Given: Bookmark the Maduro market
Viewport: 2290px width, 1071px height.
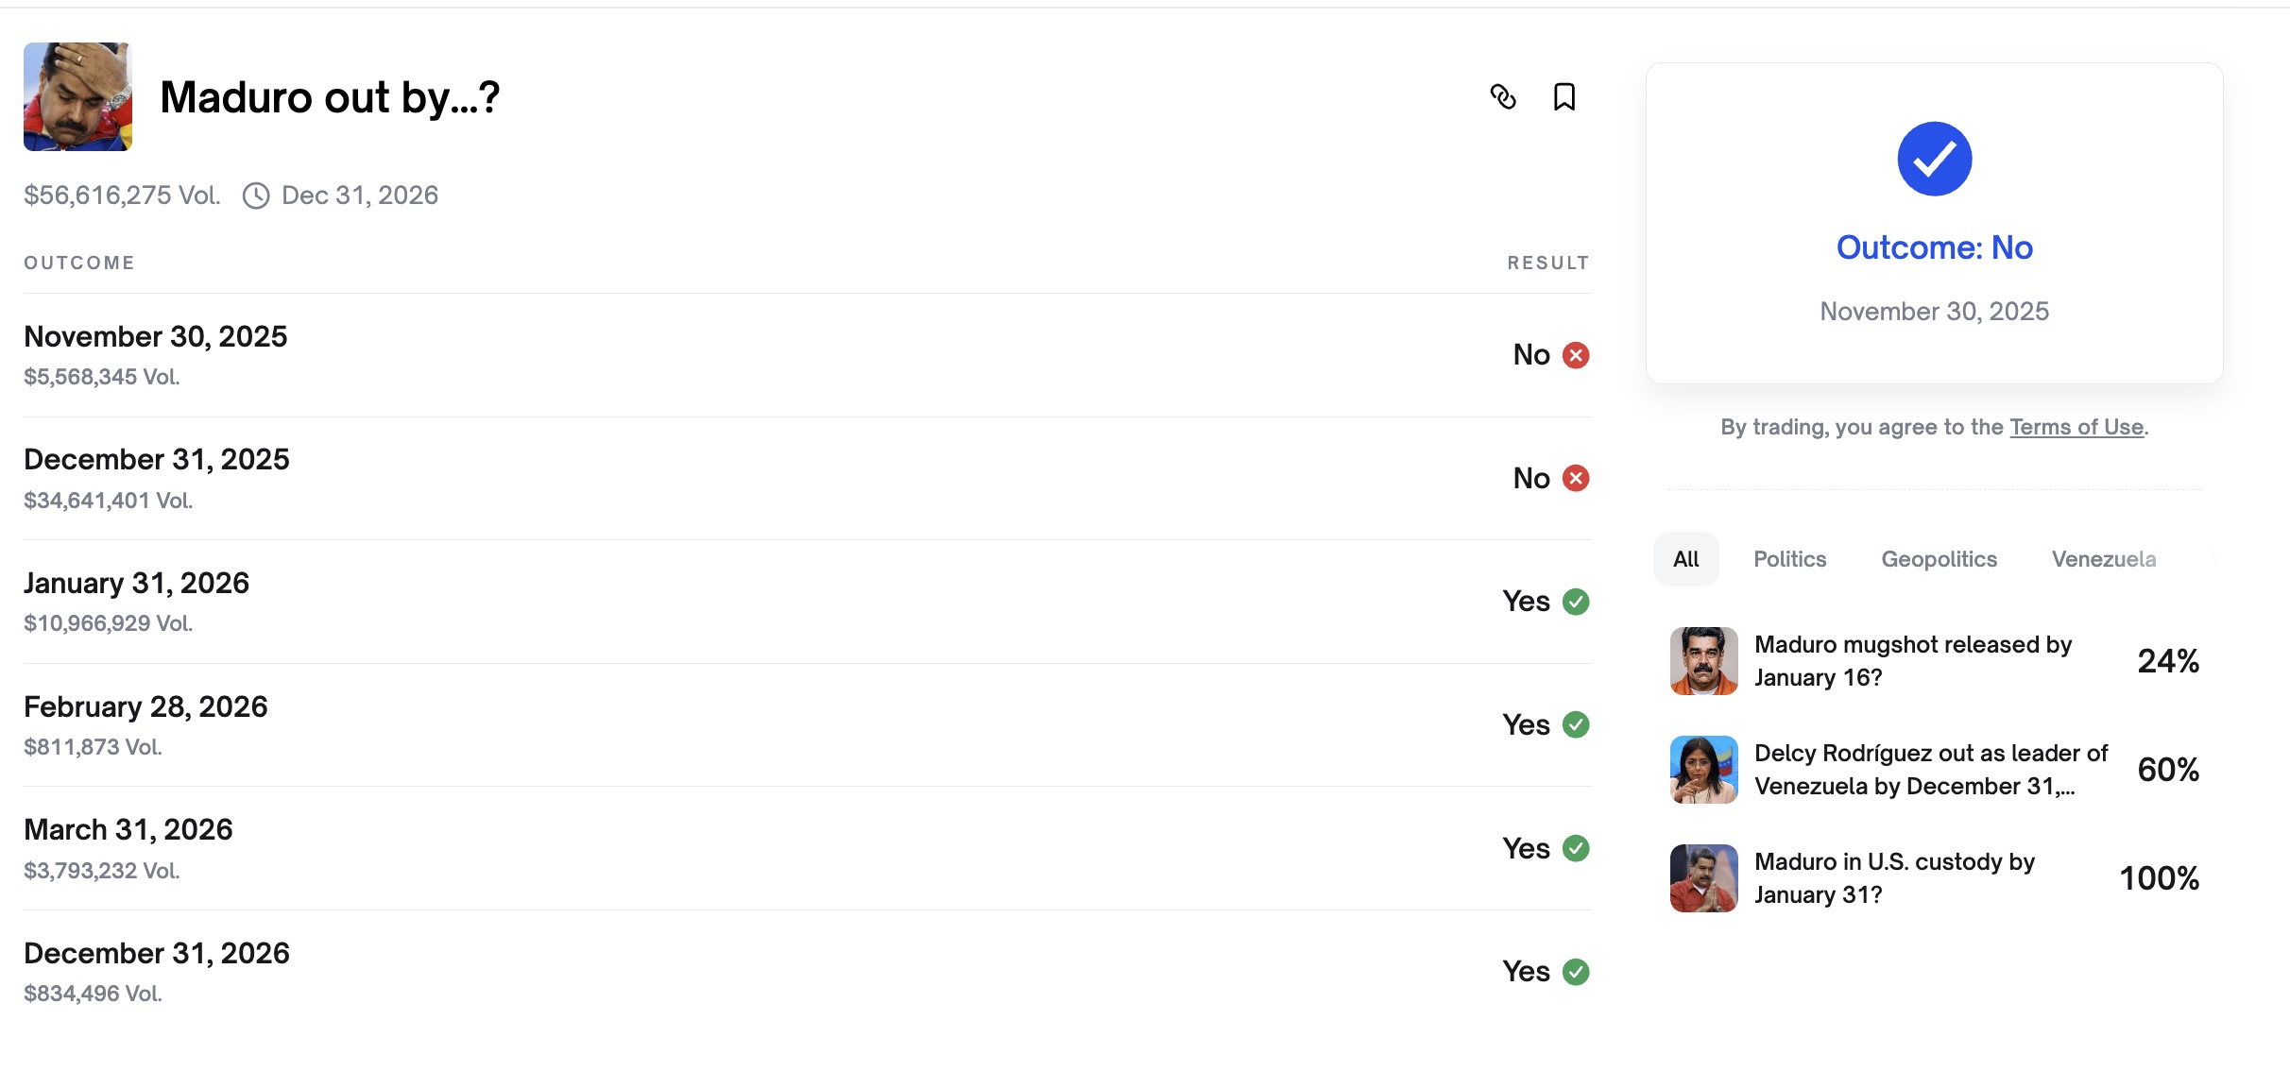Looking at the screenshot, I should (x=1564, y=96).
